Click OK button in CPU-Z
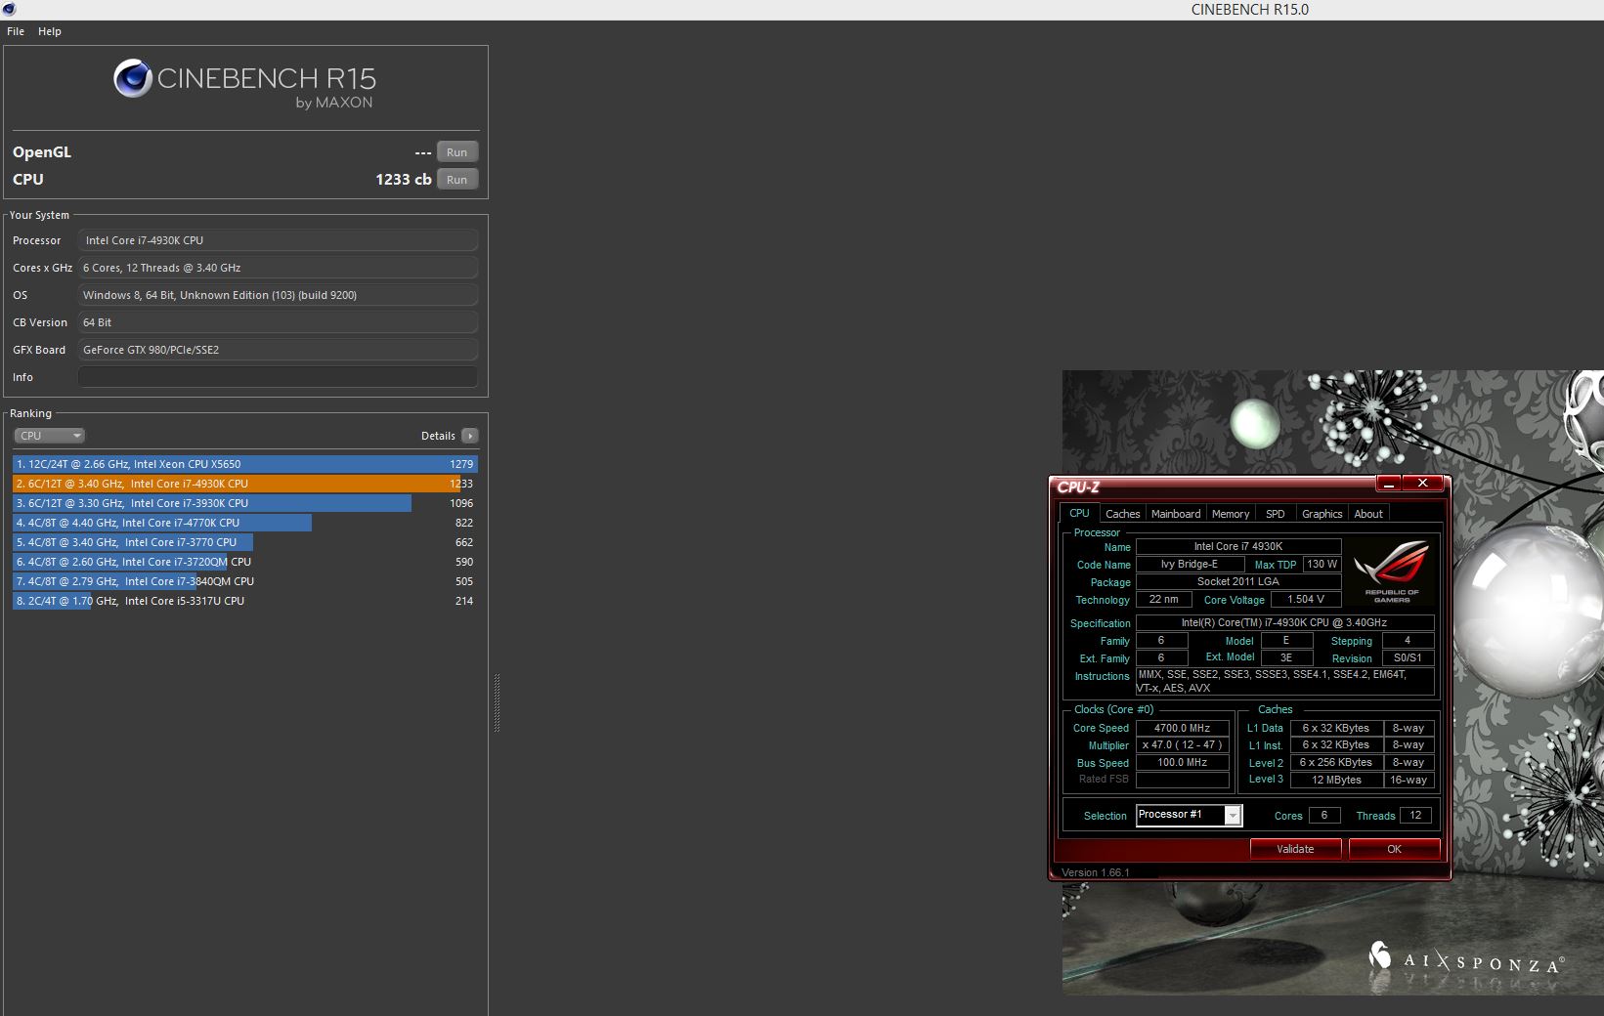Image resolution: width=1604 pixels, height=1016 pixels. [1394, 849]
